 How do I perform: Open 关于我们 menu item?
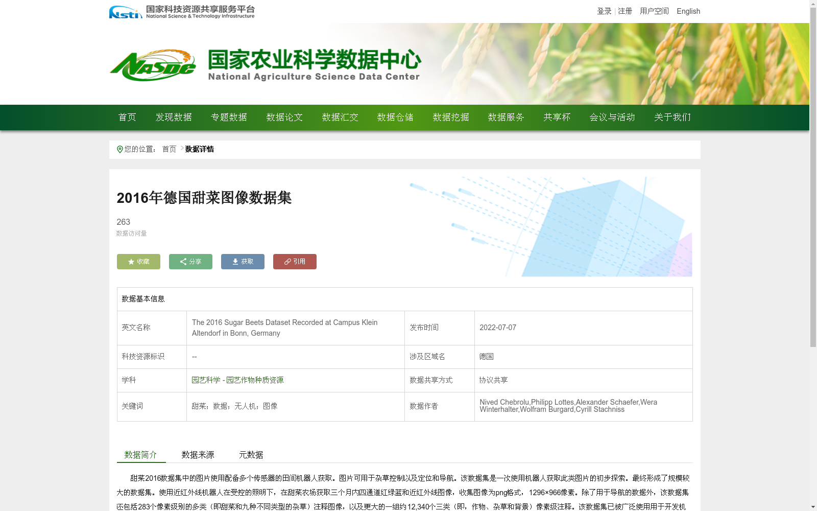coord(672,118)
